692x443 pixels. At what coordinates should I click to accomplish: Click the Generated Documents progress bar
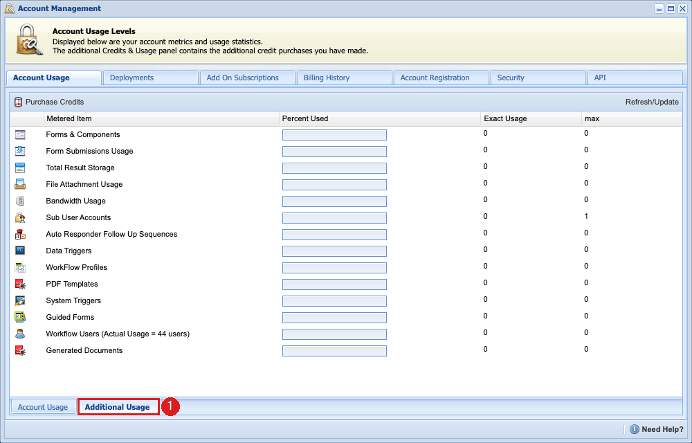tap(334, 351)
